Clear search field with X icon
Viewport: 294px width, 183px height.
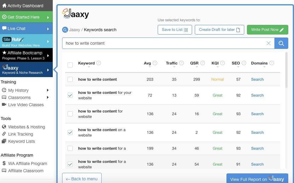coord(268,43)
